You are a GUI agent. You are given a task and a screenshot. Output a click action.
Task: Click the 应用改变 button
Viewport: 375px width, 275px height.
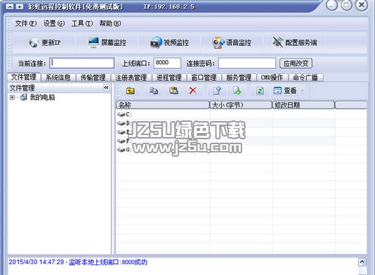click(296, 63)
